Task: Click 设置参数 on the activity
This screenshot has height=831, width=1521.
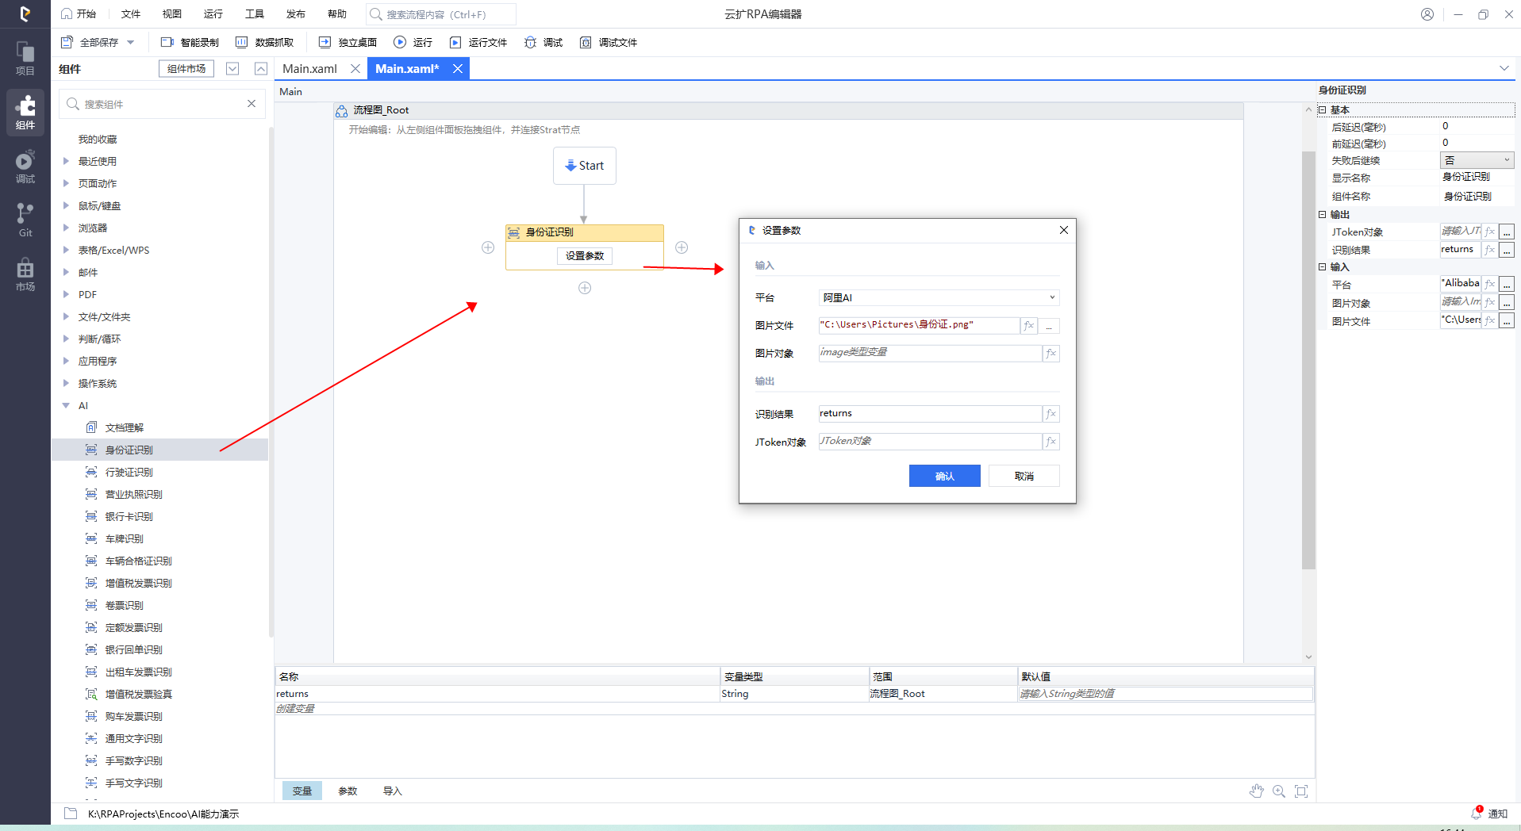Action: point(585,255)
